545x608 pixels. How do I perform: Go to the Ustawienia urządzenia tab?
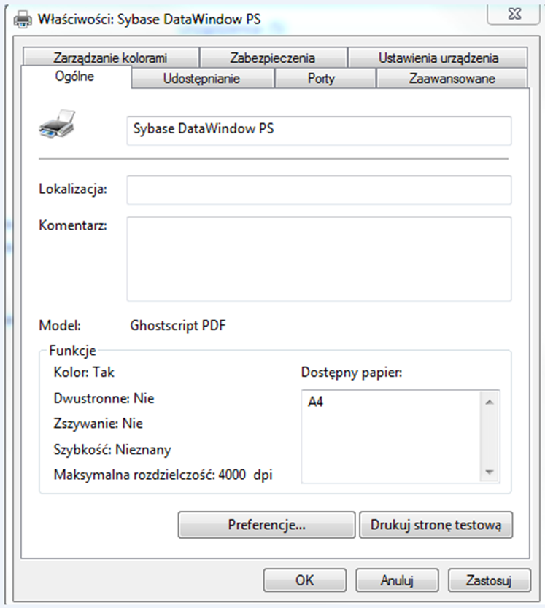click(438, 58)
